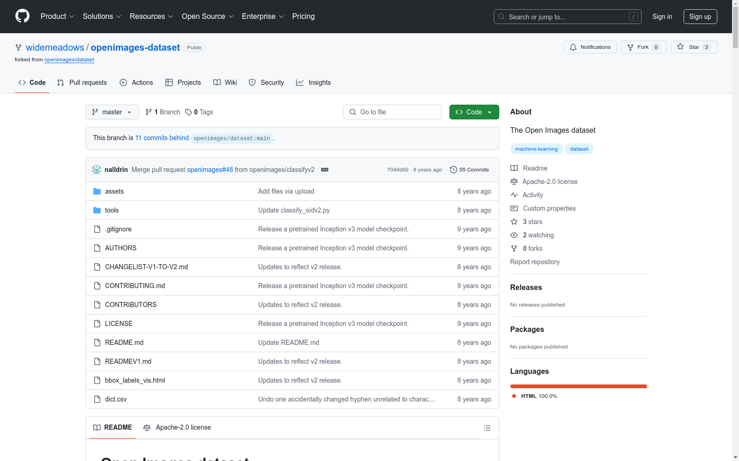
Task: Click the Sign up button
Action: (700, 17)
